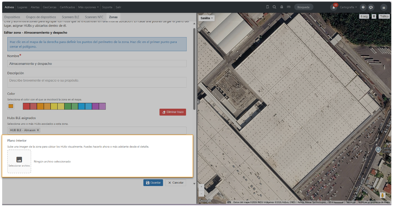Click the Cancelar button

176,183
